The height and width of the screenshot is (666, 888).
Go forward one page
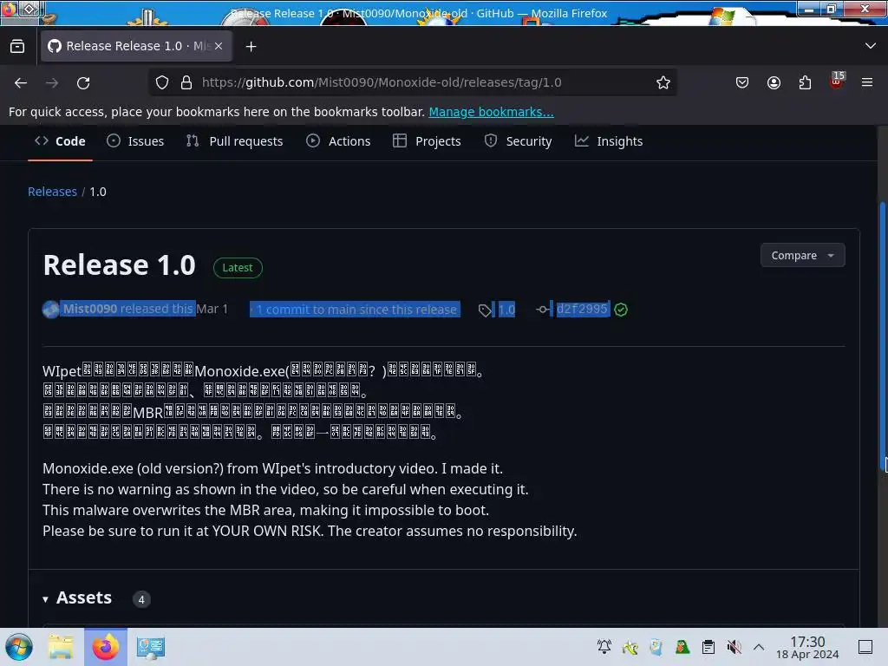52,82
